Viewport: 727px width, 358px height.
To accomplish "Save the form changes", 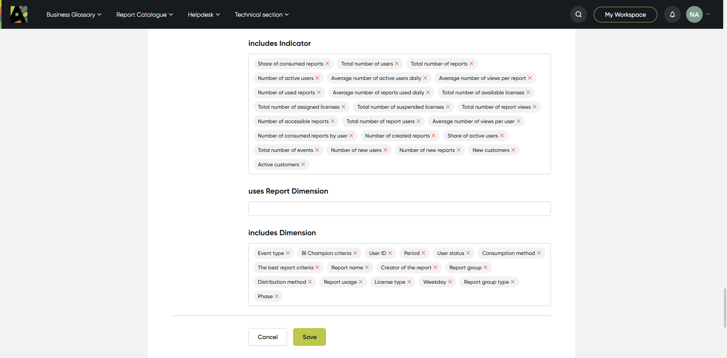I will pos(309,337).
